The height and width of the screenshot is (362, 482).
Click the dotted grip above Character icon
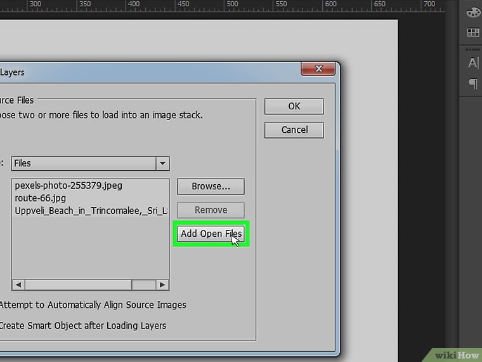(x=472, y=49)
